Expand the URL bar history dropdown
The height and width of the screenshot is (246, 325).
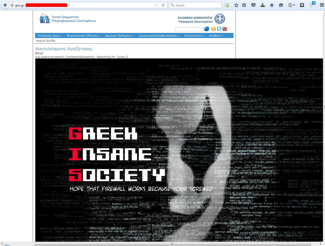click(x=156, y=5)
